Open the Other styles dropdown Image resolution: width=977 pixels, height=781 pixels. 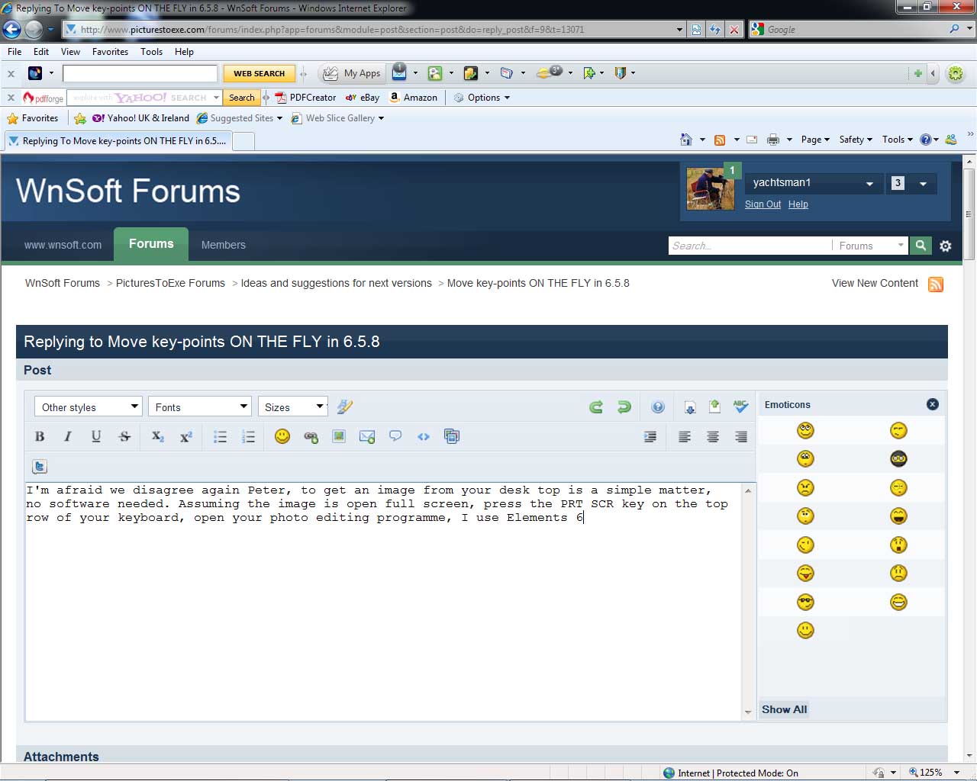(89, 407)
